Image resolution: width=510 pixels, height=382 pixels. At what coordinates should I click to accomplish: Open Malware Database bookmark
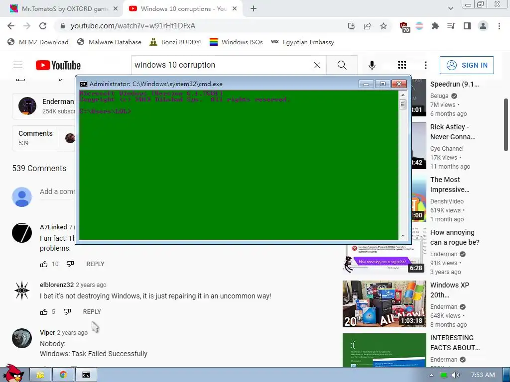[109, 42]
